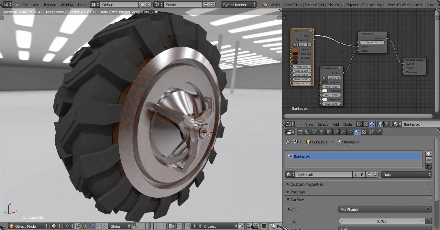The image size is (440, 230).
Task: Toggle the 3D manipulator axes widget
Action: [x=86, y=226]
